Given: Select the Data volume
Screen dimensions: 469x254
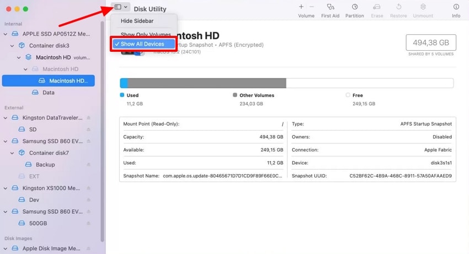Looking at the screenshot, I should (49, 93).
